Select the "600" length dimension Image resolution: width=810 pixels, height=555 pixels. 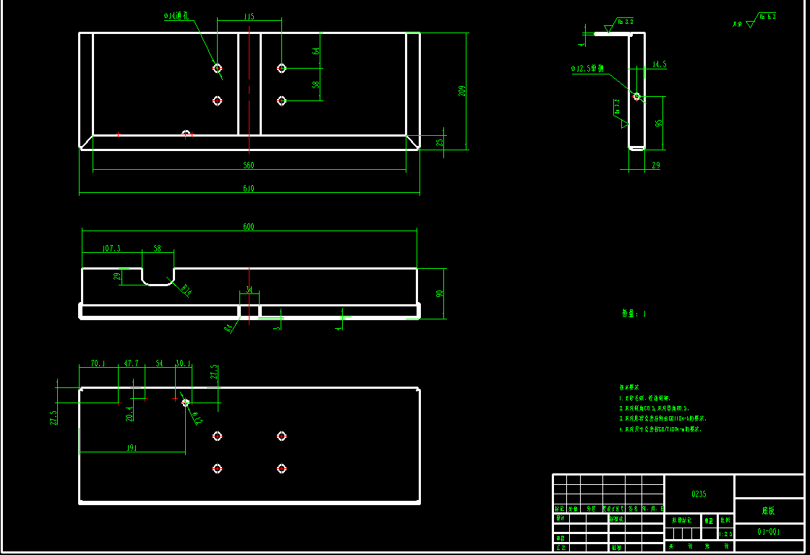click(249, 227)
